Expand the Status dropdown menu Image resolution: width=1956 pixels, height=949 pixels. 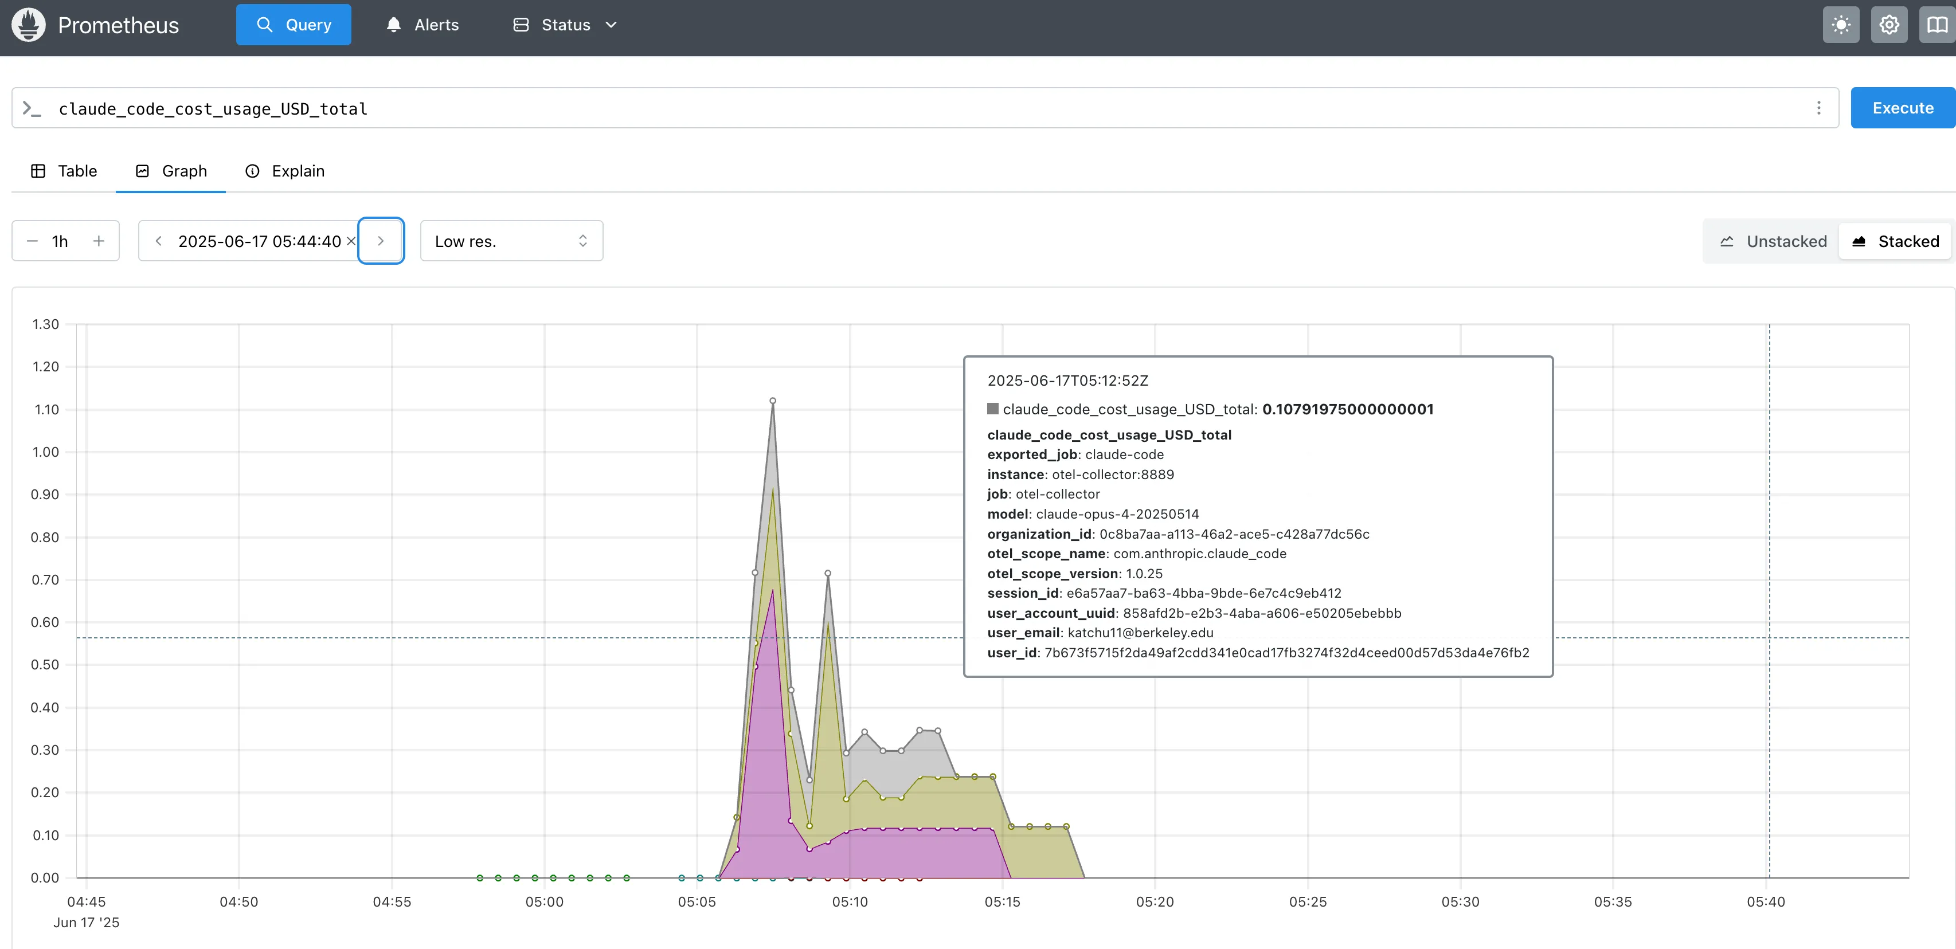tap(565, 25)
